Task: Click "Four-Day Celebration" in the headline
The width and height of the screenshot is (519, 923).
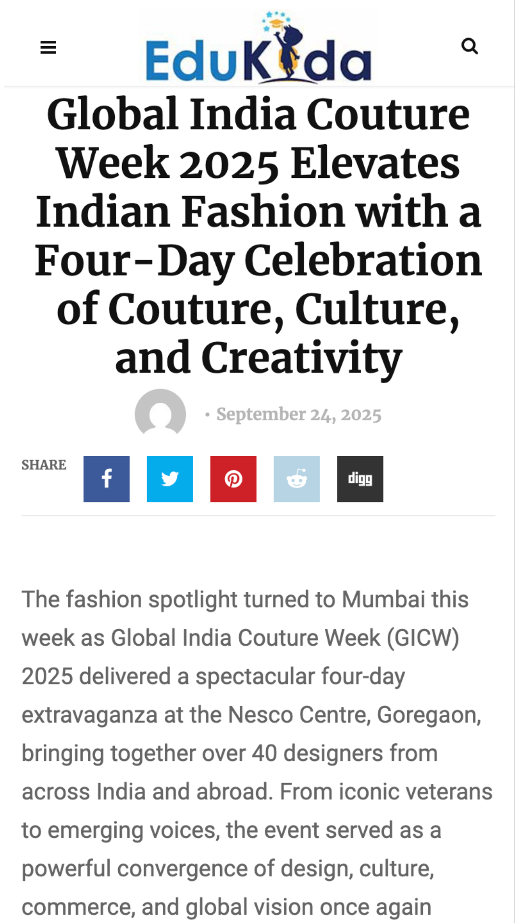Action: click(259, 261)
